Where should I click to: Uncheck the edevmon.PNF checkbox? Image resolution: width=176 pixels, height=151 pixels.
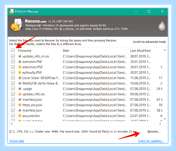(x=13, y=67)
